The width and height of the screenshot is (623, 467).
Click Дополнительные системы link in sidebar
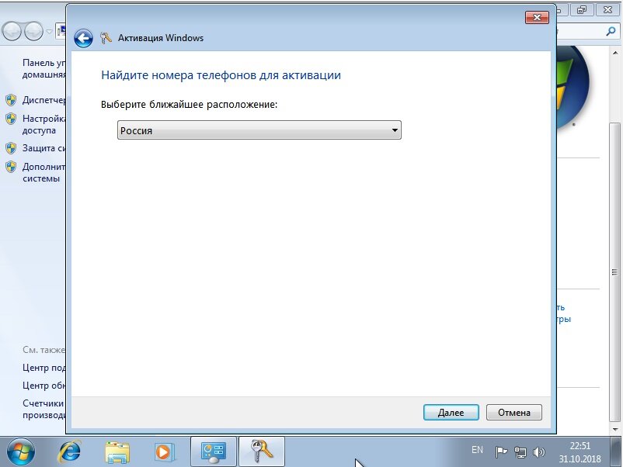click(x=44, y=172)
